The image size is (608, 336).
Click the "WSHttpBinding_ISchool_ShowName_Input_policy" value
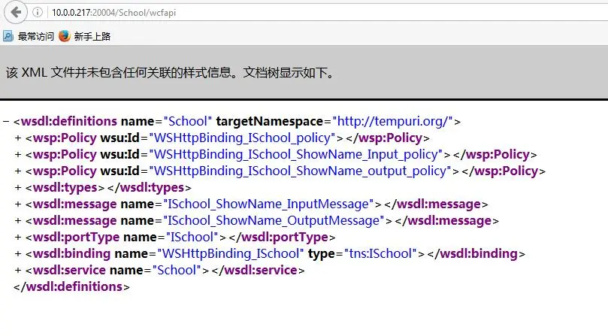(x=296, y=154)
